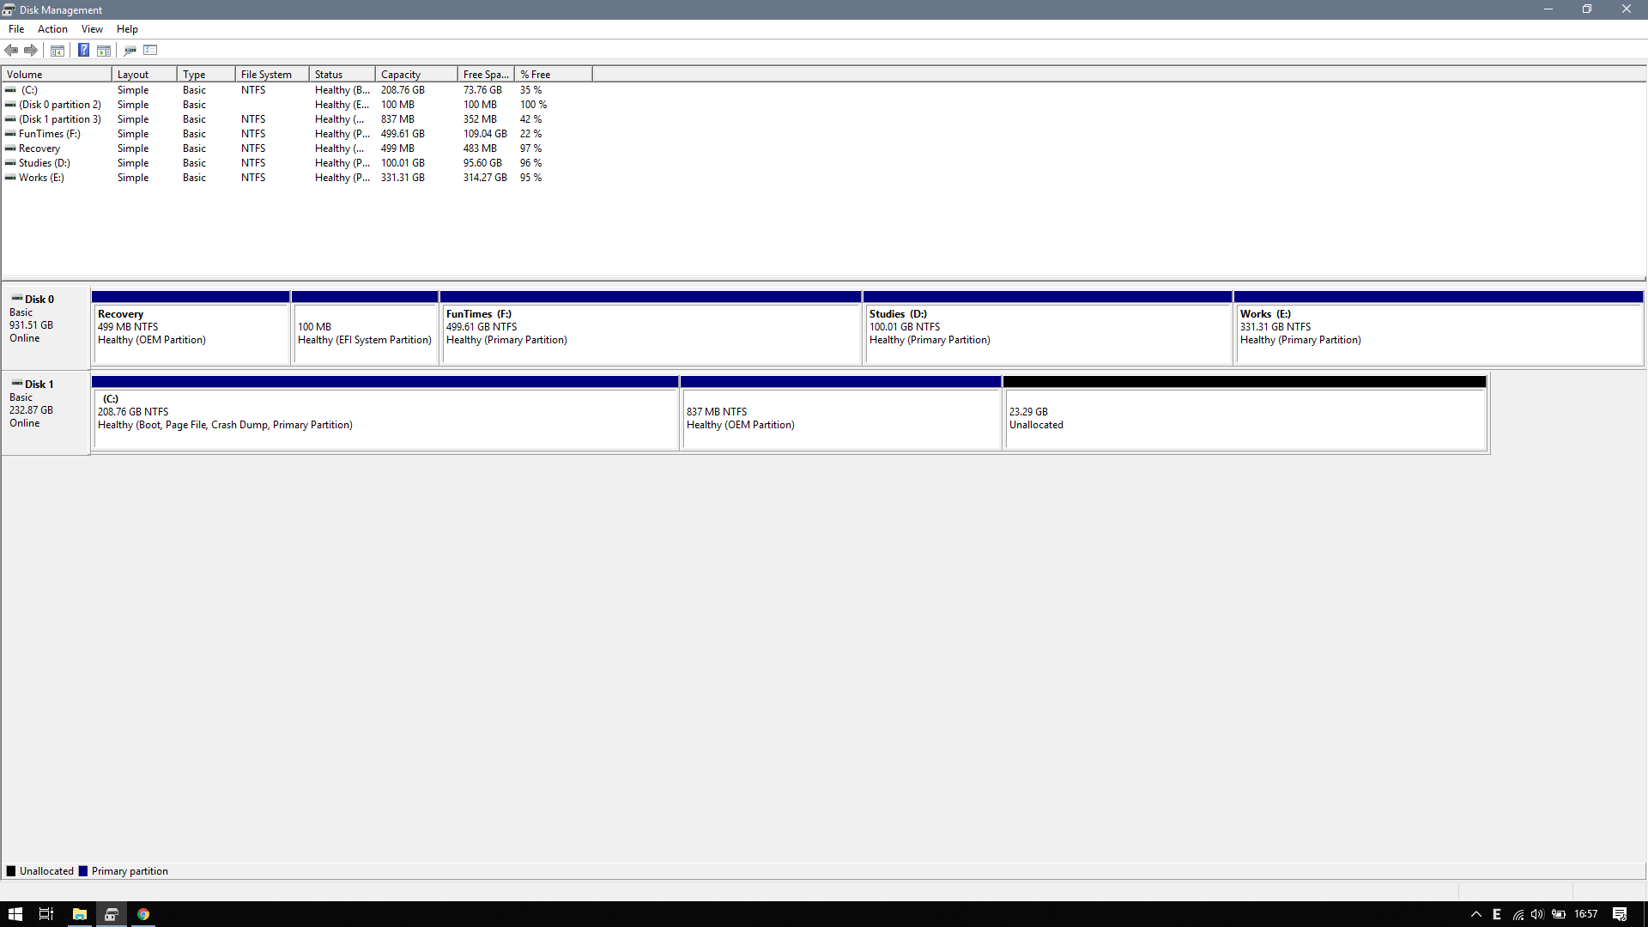
Task: Expand hidden system tray icons chevron
Action: (1475, 914)
